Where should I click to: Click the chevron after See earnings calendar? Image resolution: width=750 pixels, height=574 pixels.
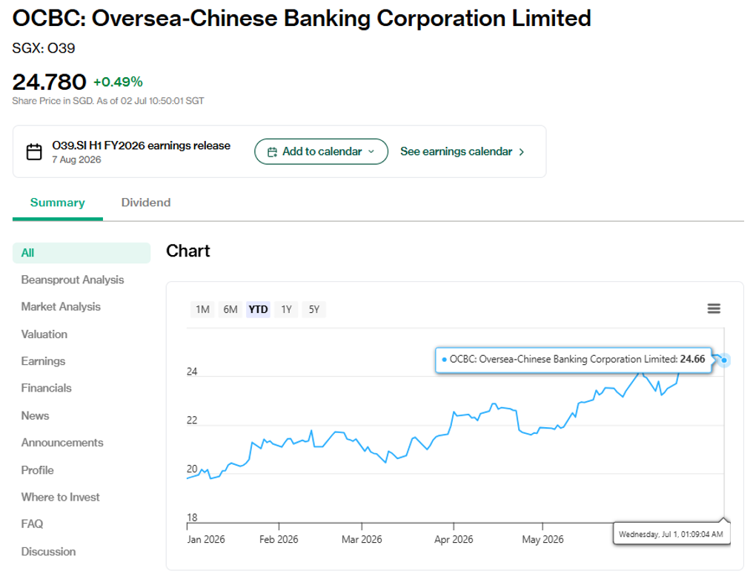tap(521, 152)
